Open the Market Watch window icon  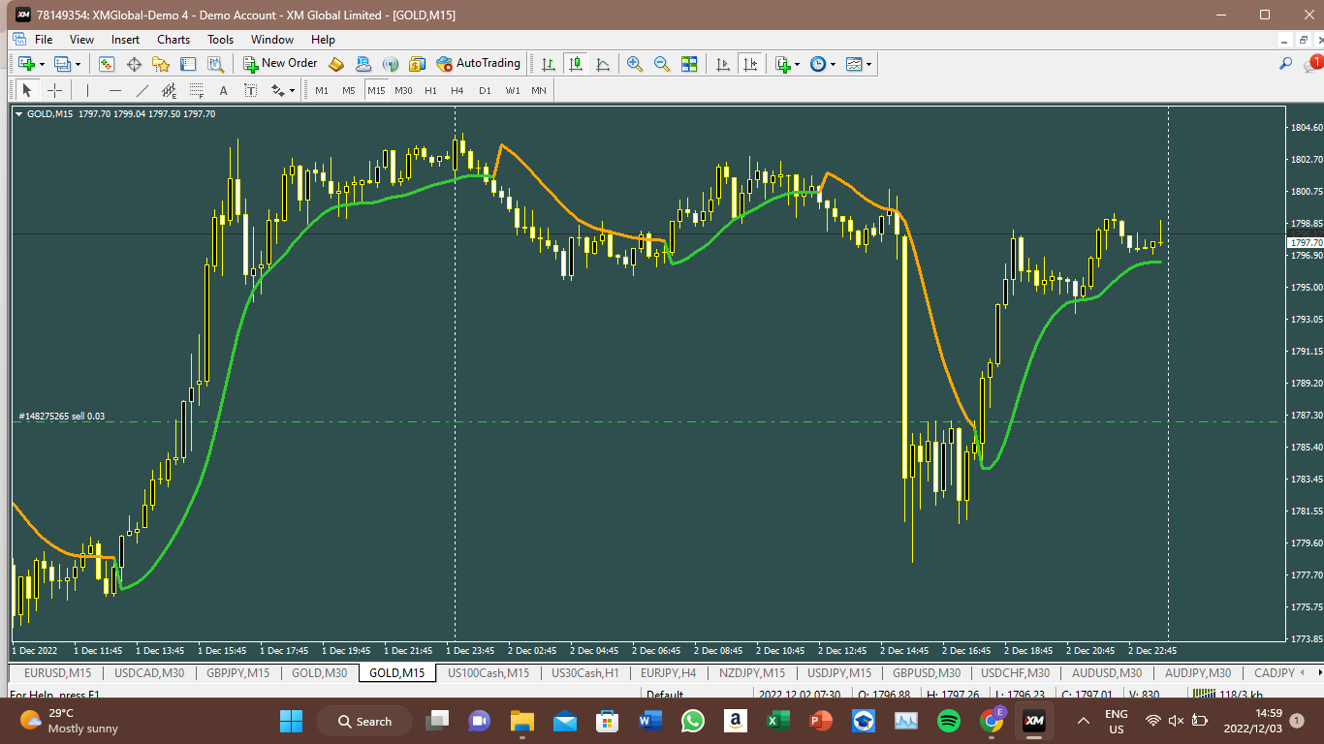[x=107, y=64]
